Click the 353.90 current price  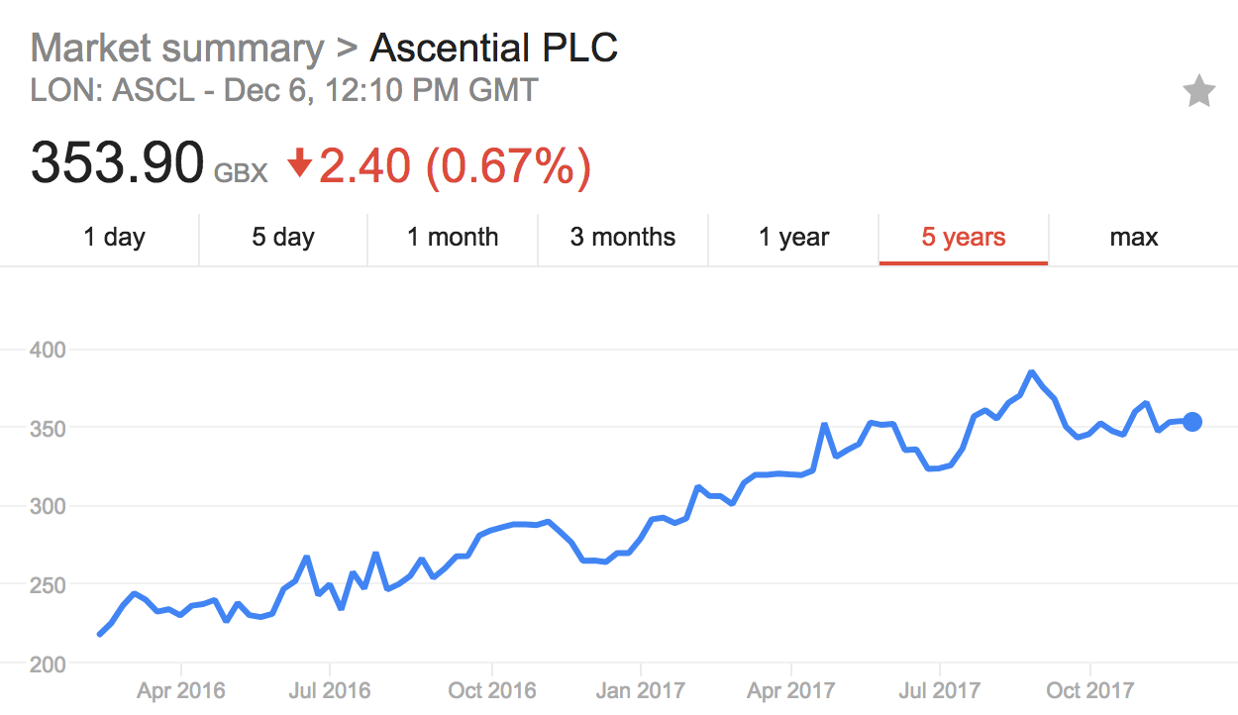(118, 164)
